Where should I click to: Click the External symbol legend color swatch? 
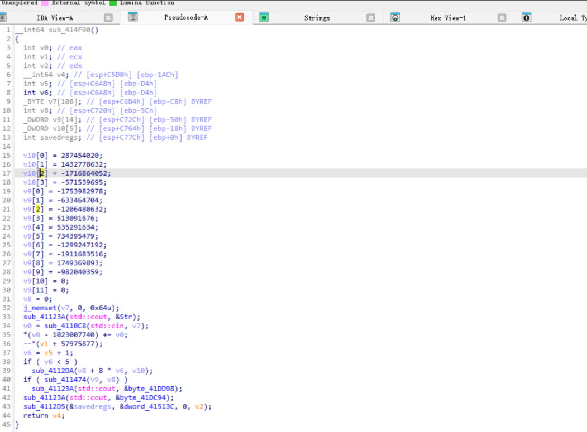point(45,3)
